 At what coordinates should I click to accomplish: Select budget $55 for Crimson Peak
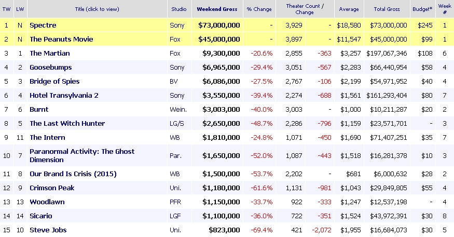click(x=427, y=188)
